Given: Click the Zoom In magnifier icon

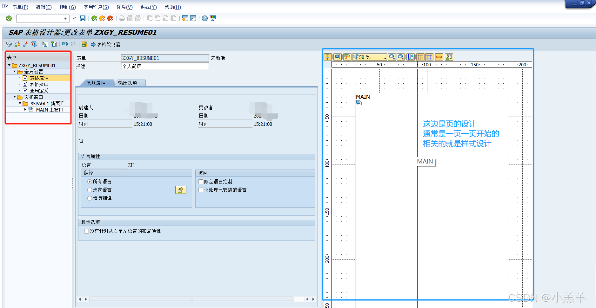Looking at the screenshot, I should (x=392, y=57).
